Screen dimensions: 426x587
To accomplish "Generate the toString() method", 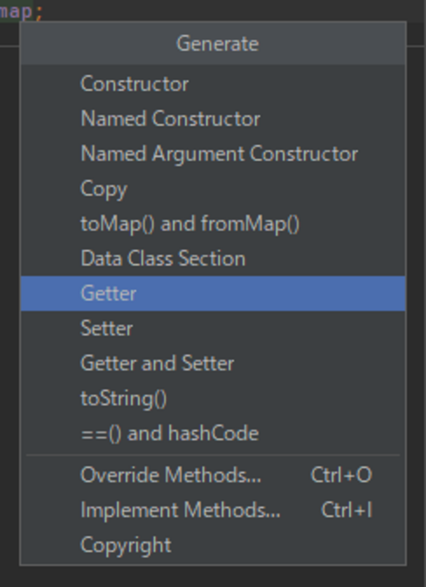I will [x=213, y=398].
